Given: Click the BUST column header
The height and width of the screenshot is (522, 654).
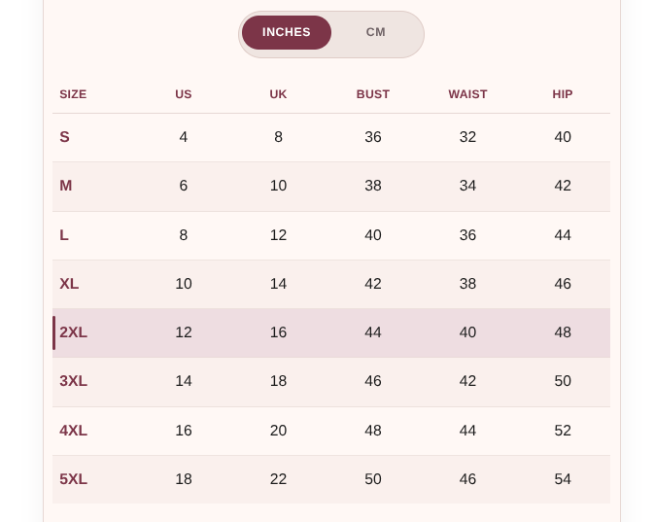Looking at the screenshot, I should coord(373,94).
